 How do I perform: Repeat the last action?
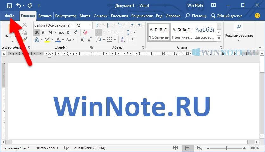pyautogui.click(x=30, y=6)
